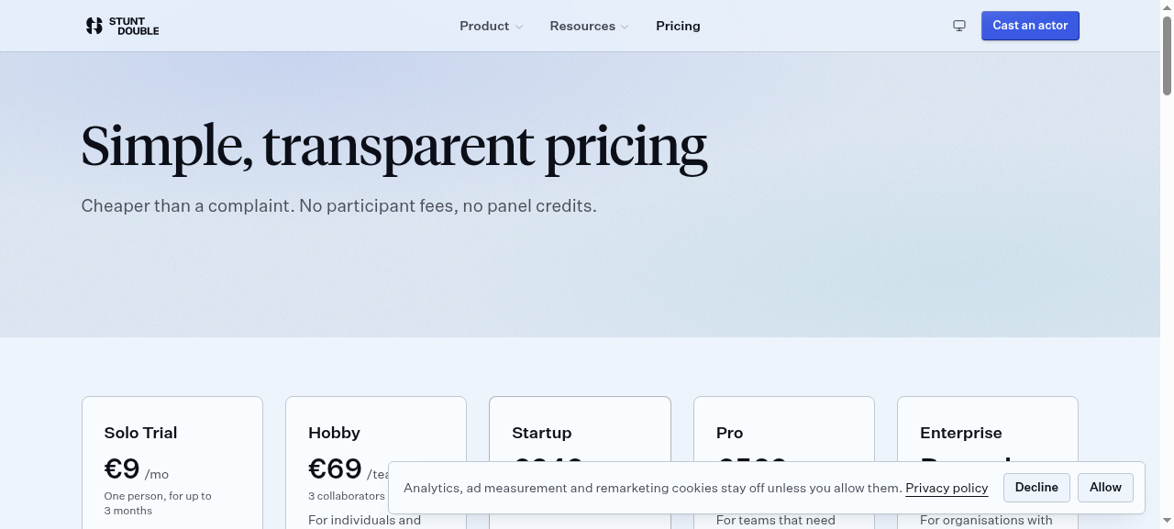Open the Privacy policy link

click(947, 488)
